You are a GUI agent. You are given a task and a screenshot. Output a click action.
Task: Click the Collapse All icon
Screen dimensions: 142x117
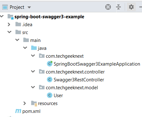click(118, 7)
